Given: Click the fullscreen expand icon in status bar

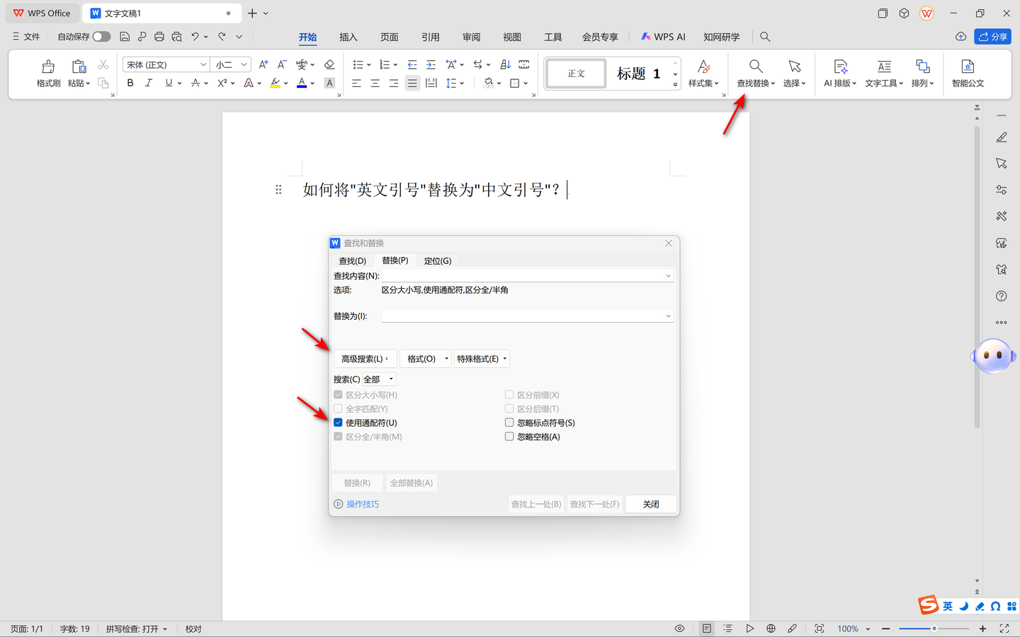Looking at the screenshot, I should [1004, 629].
